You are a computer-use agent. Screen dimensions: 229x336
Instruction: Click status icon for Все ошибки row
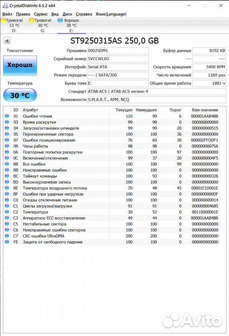pyautogui.click(x=7, y=164)
